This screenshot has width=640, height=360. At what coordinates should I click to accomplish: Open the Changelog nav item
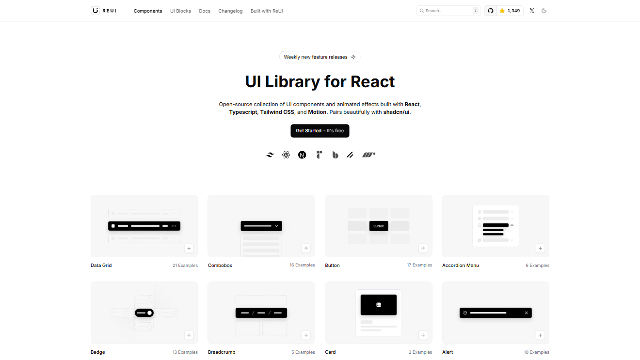230,11
